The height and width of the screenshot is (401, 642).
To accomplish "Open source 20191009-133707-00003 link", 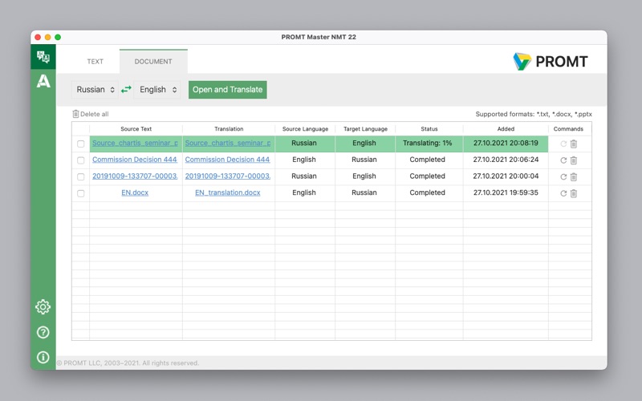I will tap(135, 176).
